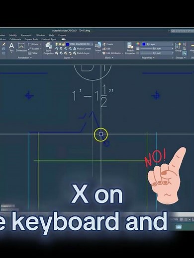Expand the Block panel
This screenshot has height=258, width=194.
click(x=109, y=58)
